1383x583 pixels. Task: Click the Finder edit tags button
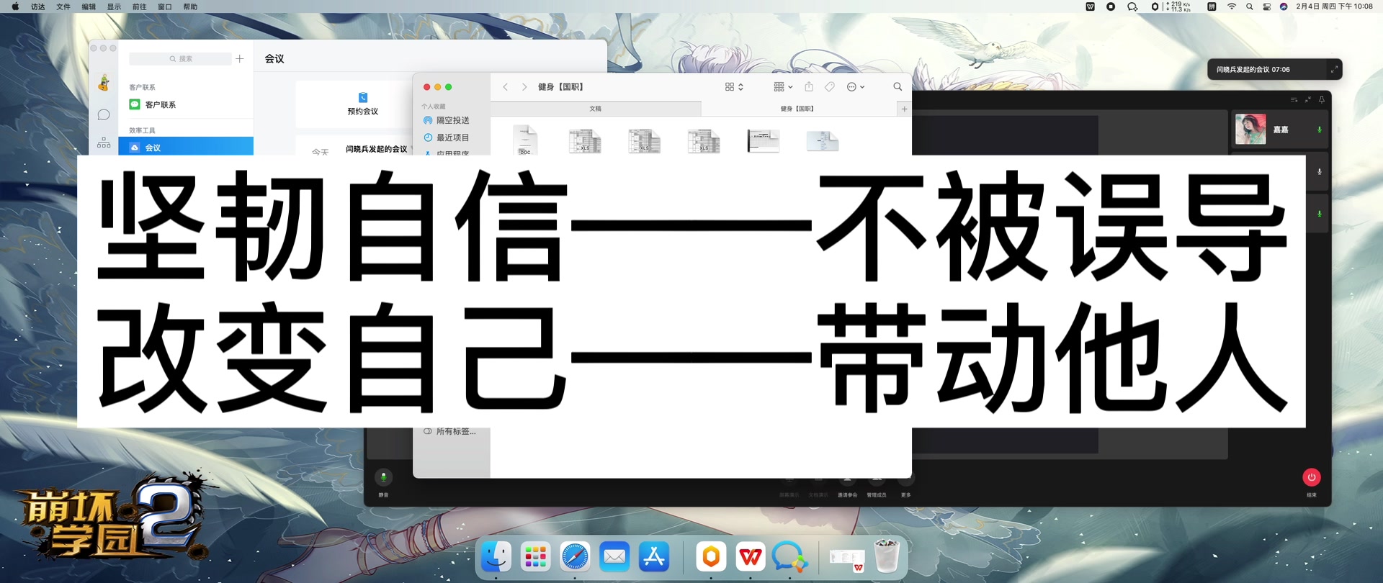(x=830, y=86)
